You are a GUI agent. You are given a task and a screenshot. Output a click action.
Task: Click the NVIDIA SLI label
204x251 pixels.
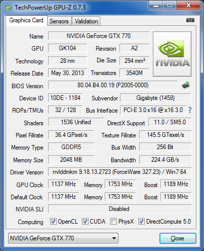click(29, 209)
